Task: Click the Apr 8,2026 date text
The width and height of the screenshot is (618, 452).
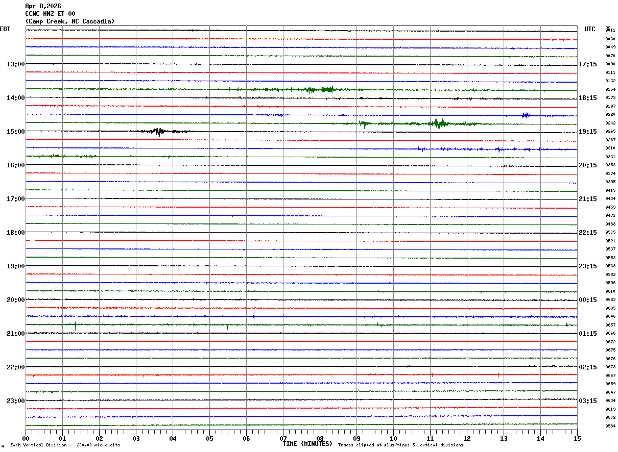Action: (x=43, y=6)
